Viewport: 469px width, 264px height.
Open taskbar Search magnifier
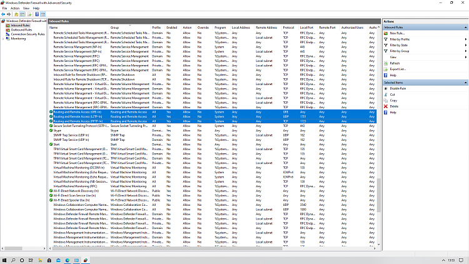pos(13,260)
